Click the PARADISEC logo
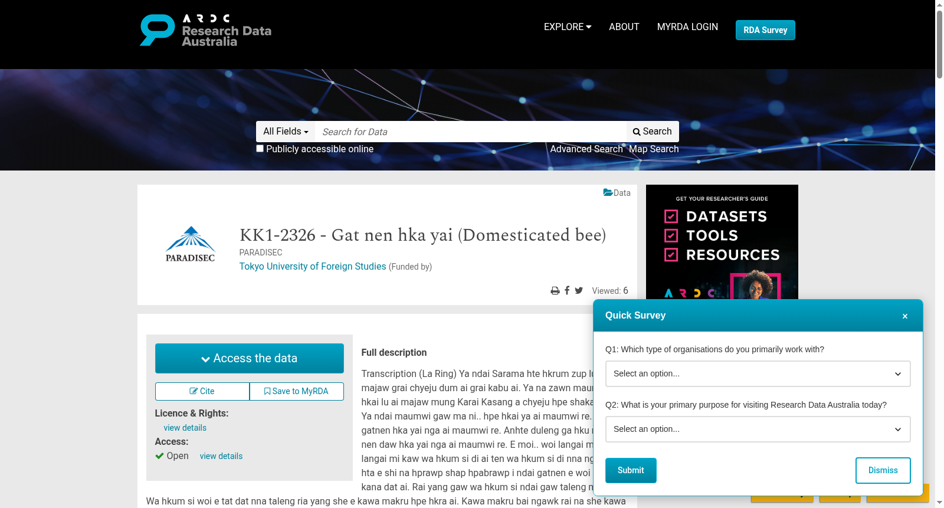 [190, 244]
